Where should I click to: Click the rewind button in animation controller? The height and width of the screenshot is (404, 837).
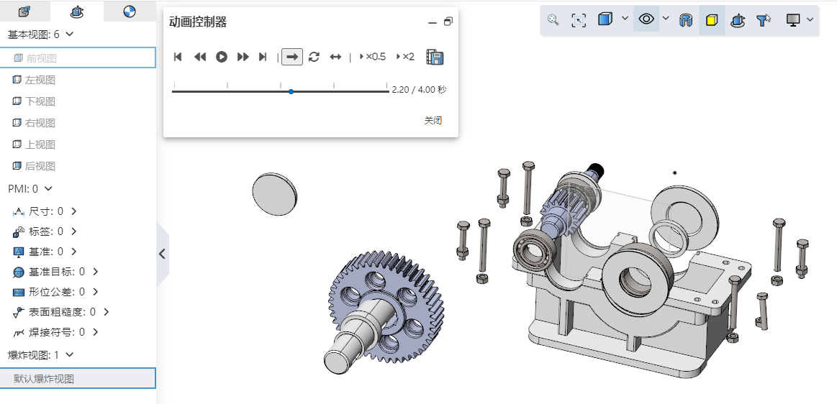199,57
